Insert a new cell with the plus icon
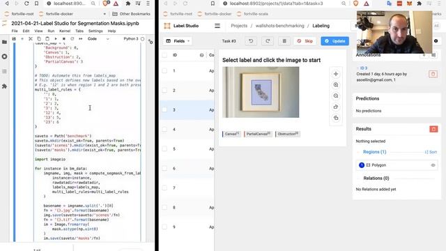This screenshot has height=251, width=446. pyautogui.click(x=22, y=39)
